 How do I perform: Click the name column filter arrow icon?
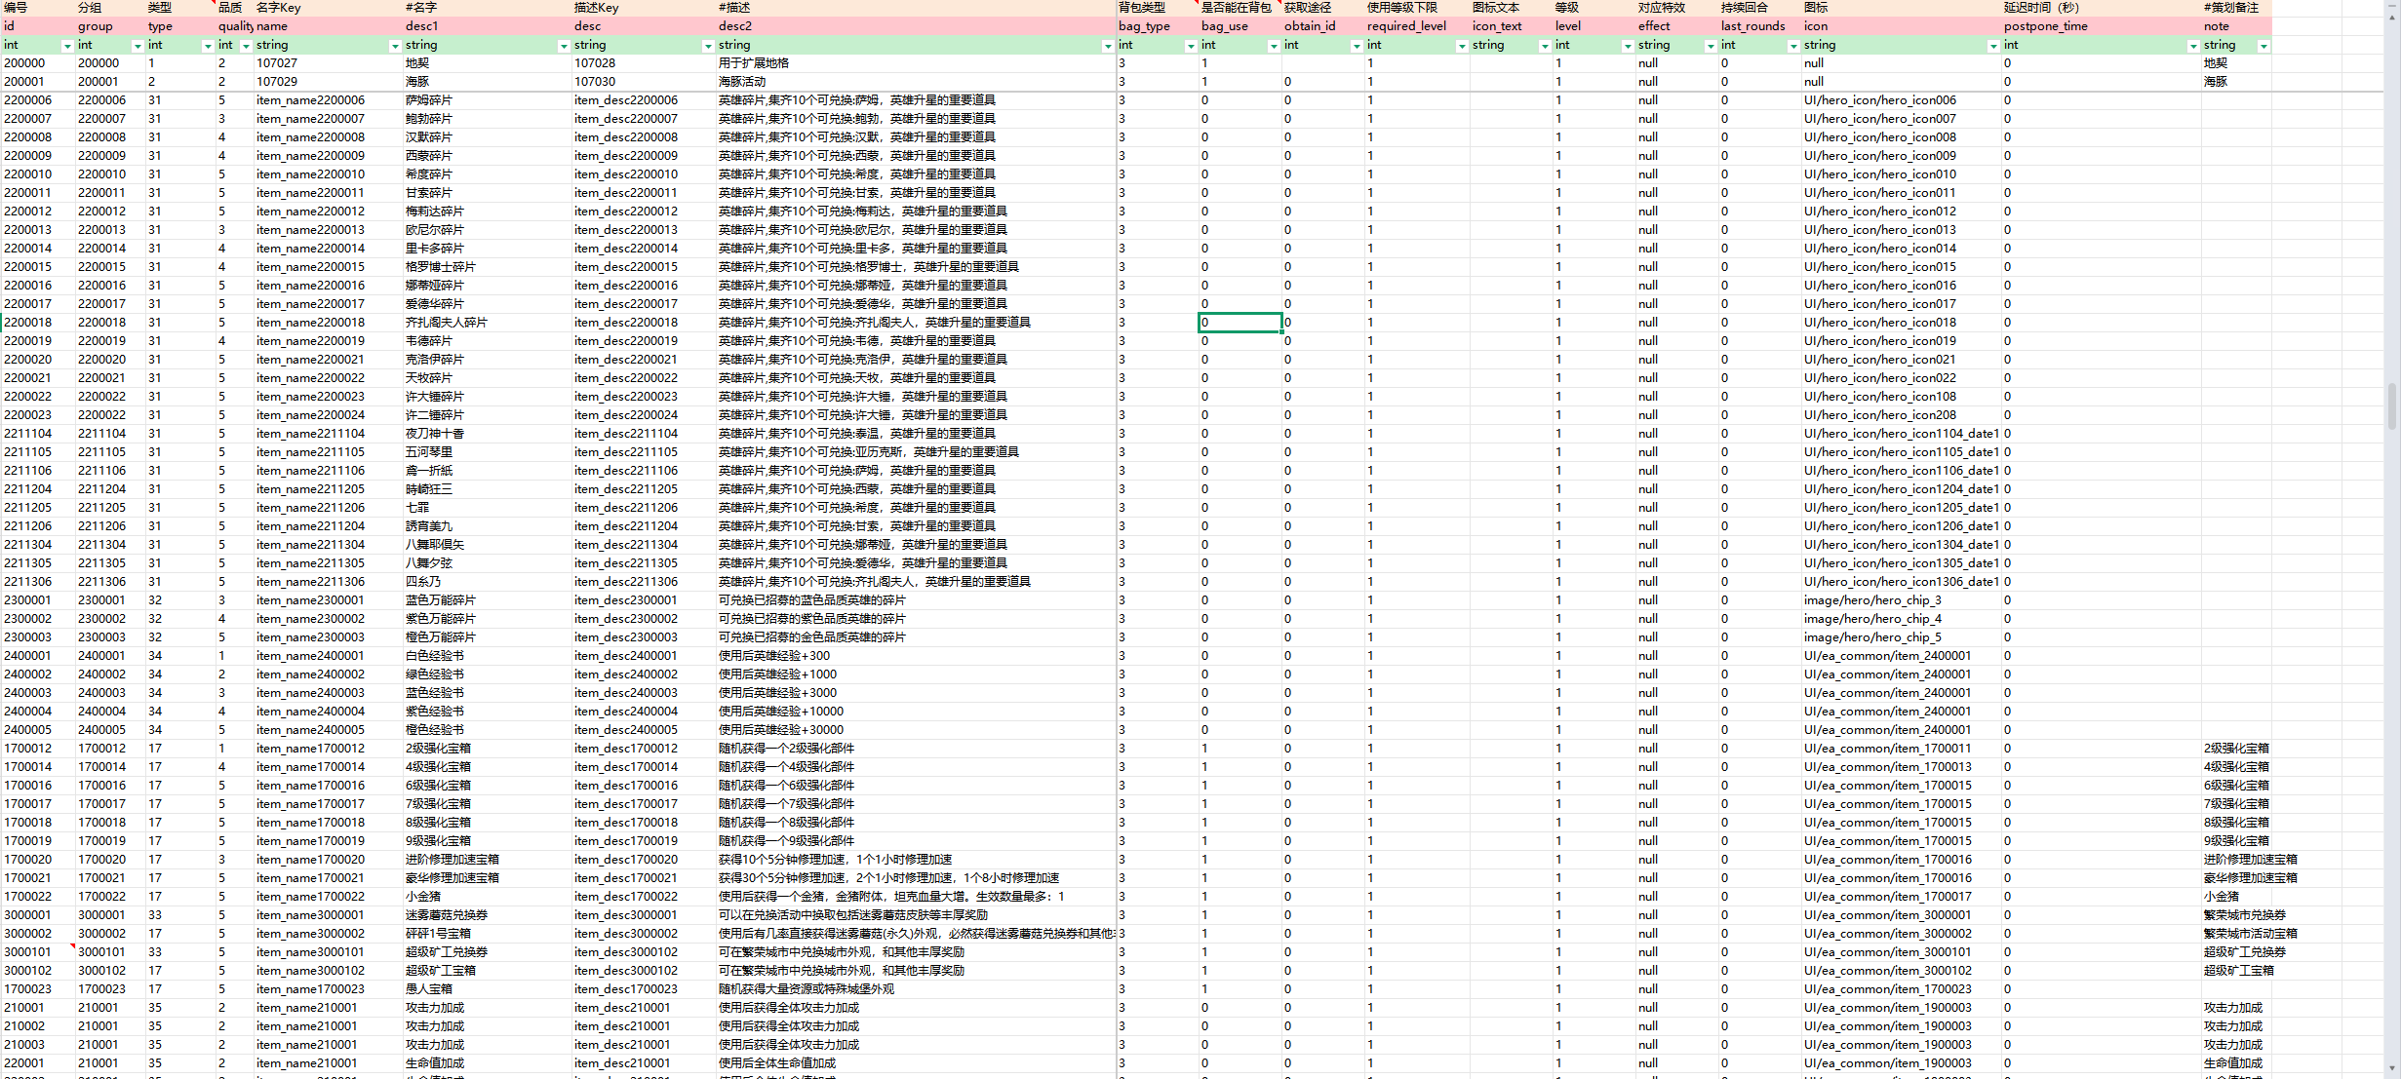coord(394,46)
